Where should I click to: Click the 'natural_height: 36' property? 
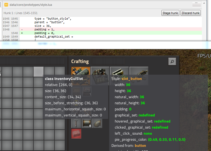(x=130, y=103)
